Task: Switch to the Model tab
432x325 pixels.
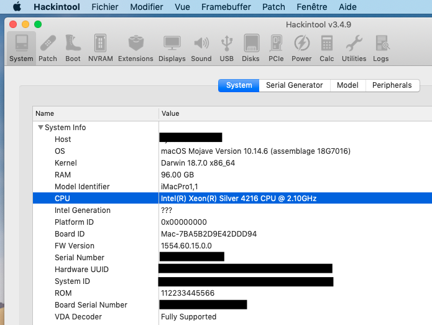Action: click(x=347, y=85)
